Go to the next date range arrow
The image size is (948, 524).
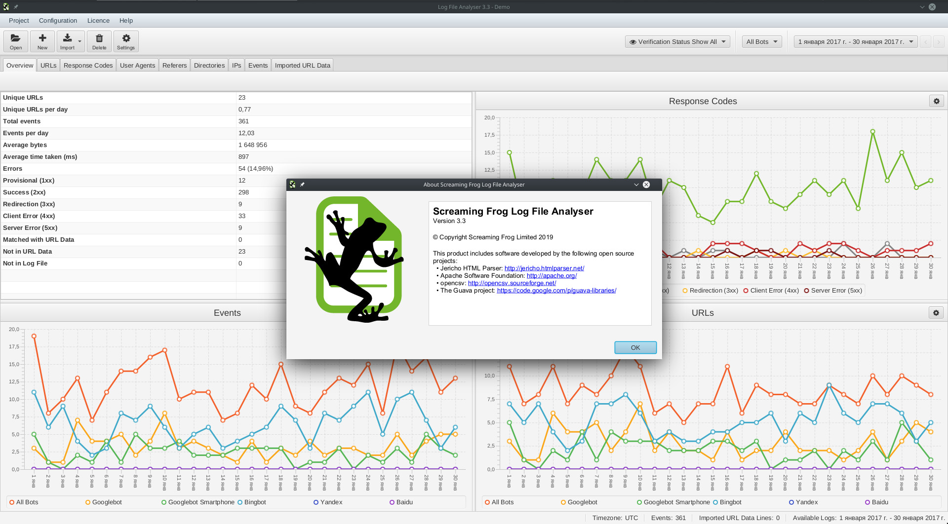pyautogui.click(x=939, y=42)
